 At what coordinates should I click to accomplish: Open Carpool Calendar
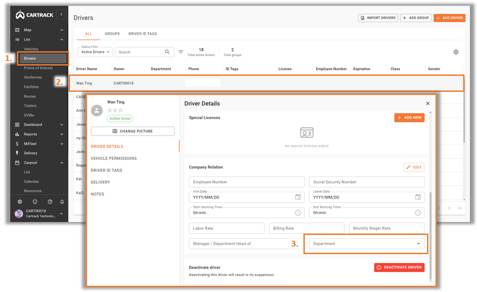(31, 181)
